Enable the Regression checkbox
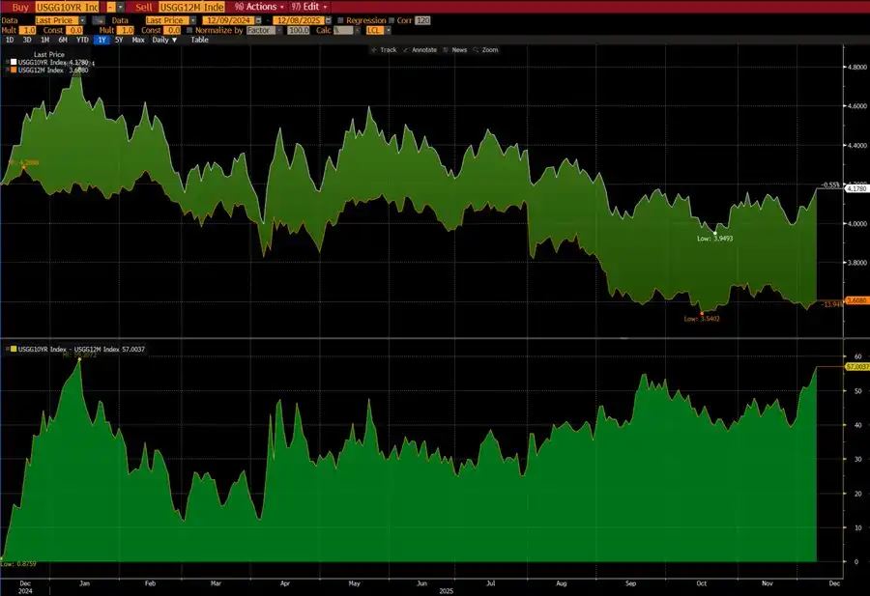 tap(340, 20)
